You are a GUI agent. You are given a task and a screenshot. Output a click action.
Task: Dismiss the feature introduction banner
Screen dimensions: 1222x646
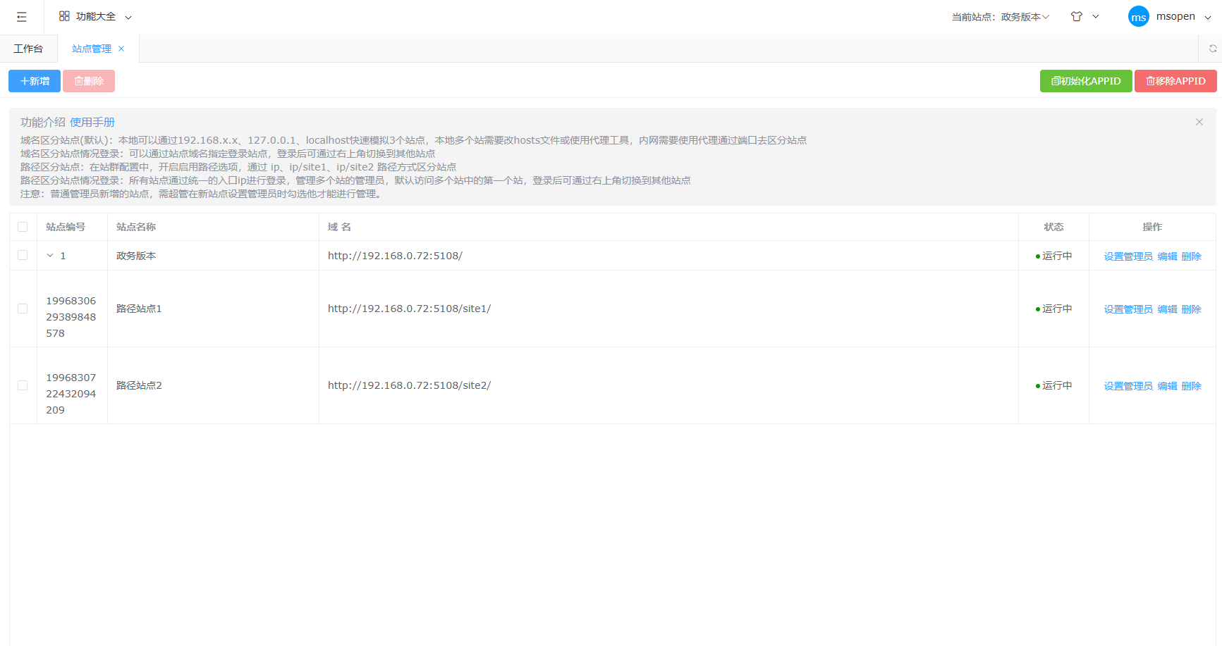[1199, 121]
